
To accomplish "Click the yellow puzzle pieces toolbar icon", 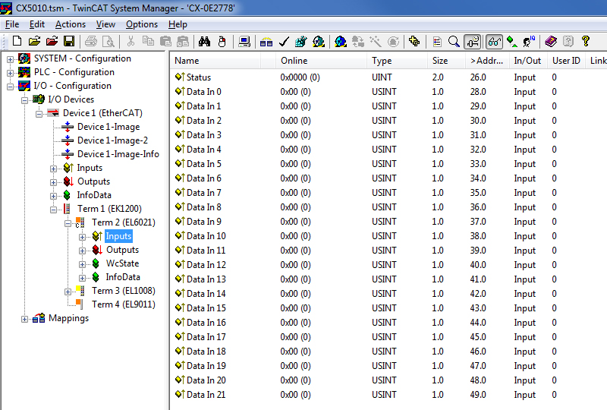I will point(414,41).
